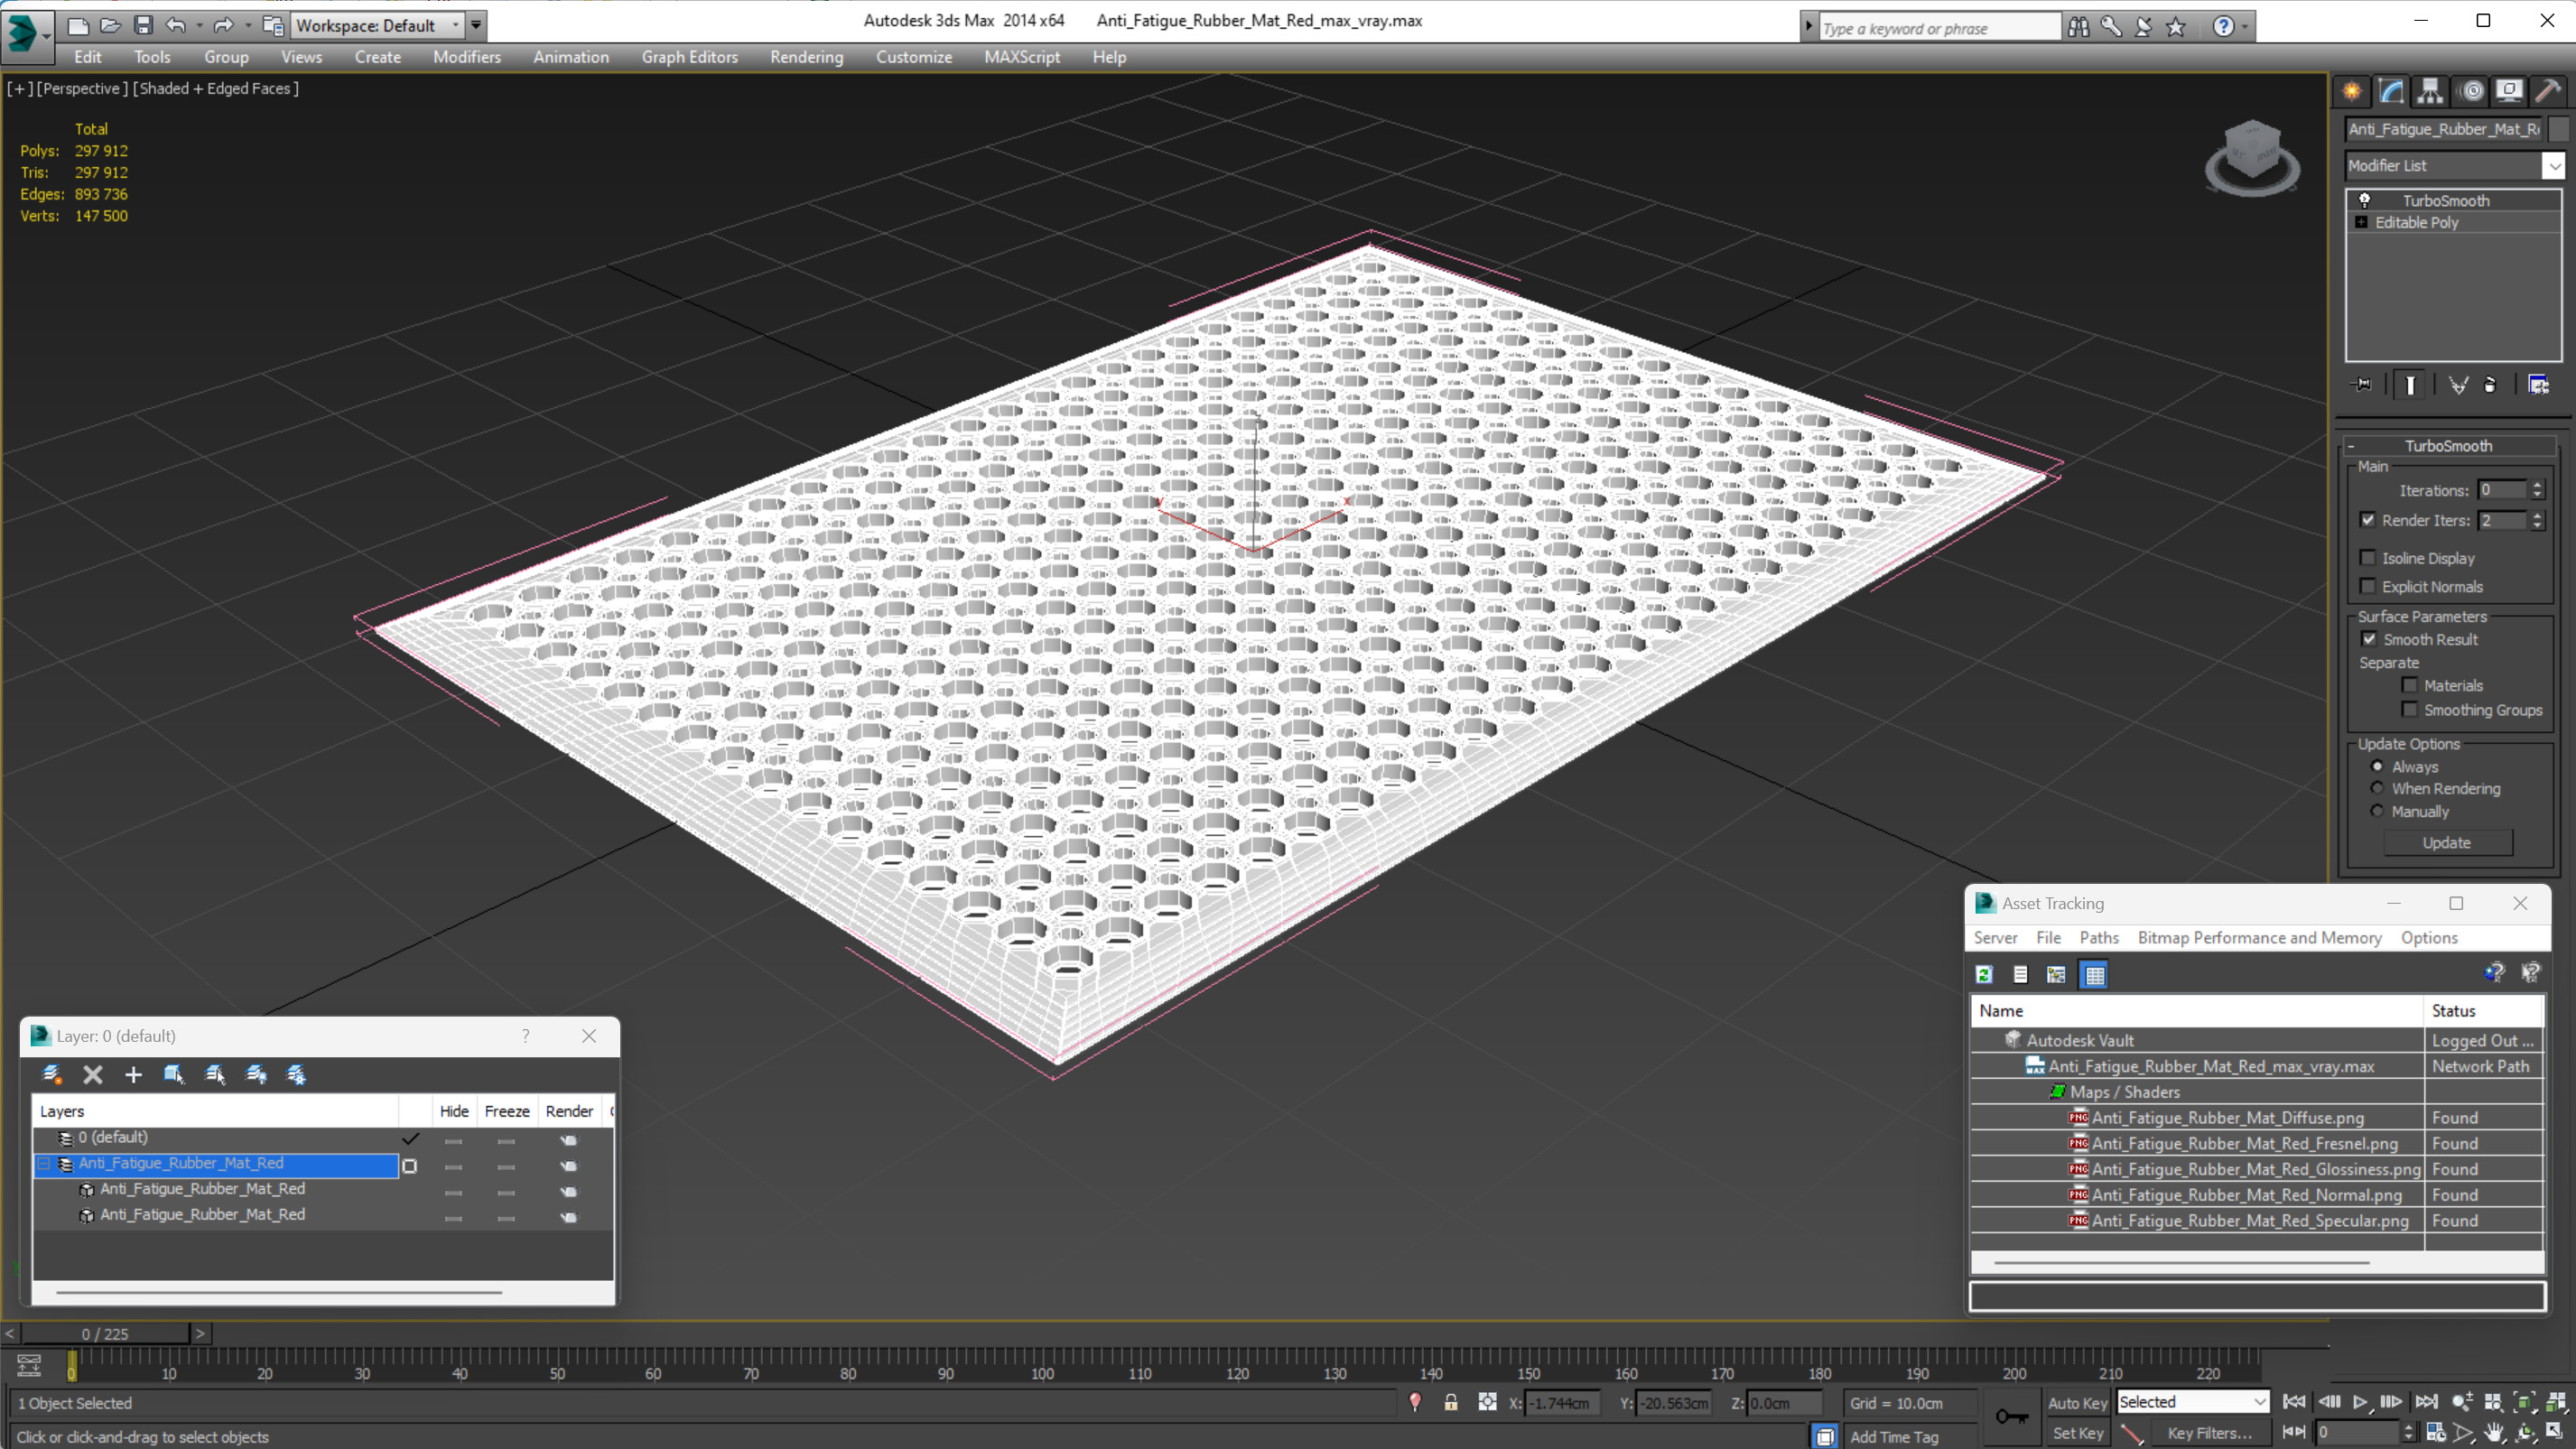
Task: Open the Rendering menu
Action: tap(807, 57)
